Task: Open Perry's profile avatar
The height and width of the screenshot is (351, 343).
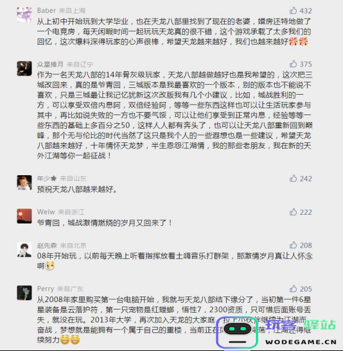Action: pos(24,293)
